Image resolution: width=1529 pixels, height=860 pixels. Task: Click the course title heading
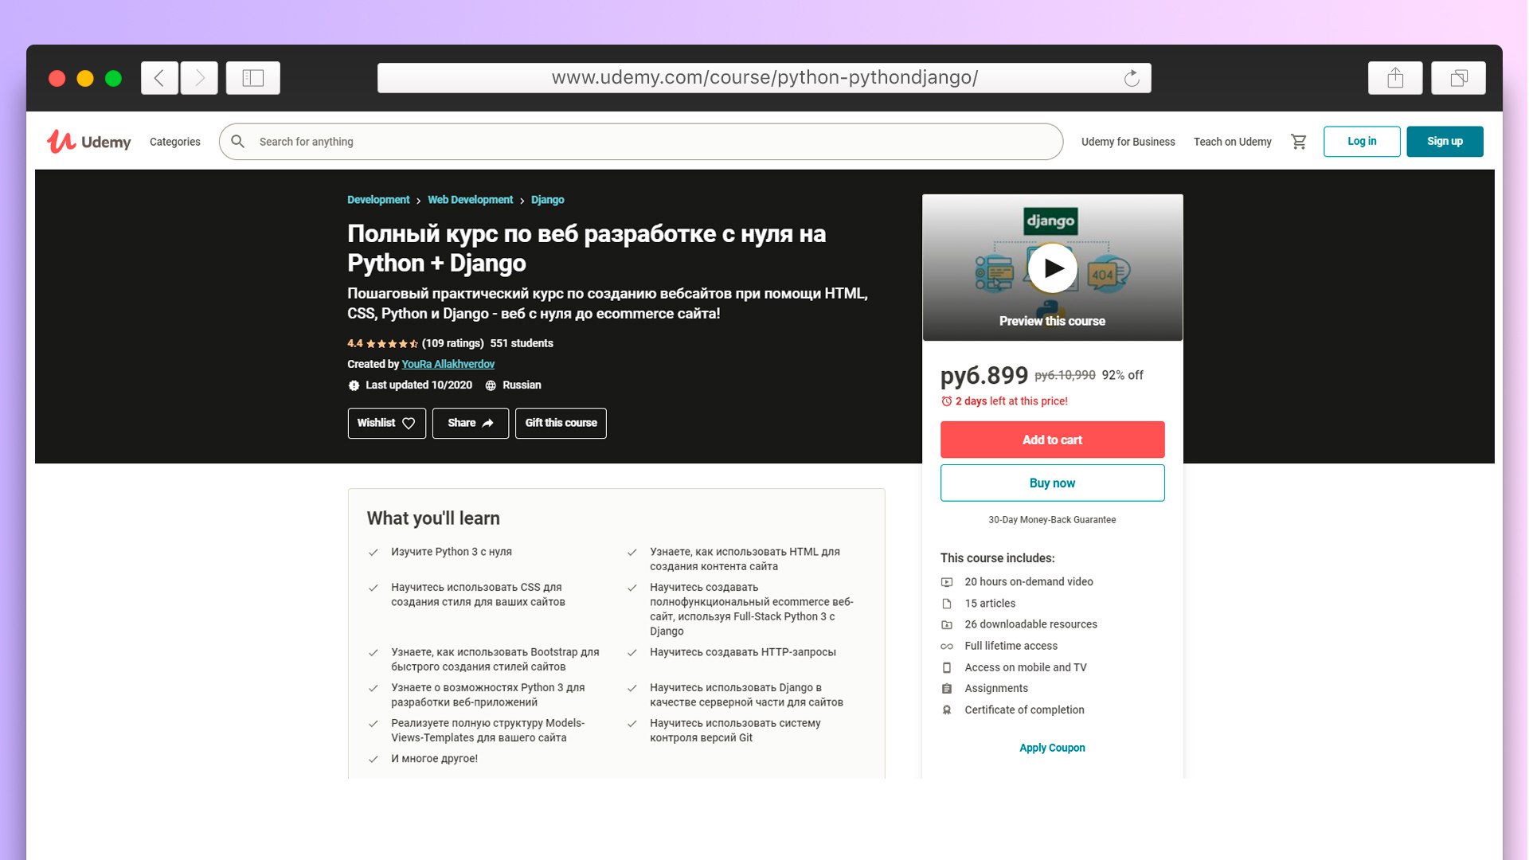[586, 248]
